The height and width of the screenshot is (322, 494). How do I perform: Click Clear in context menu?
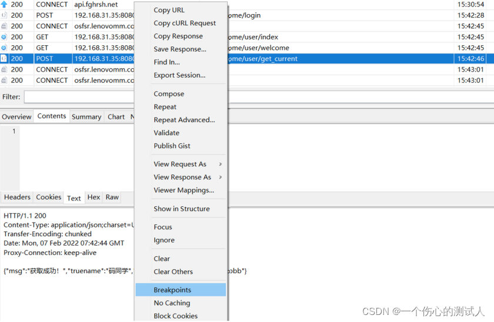click(162, 259)
